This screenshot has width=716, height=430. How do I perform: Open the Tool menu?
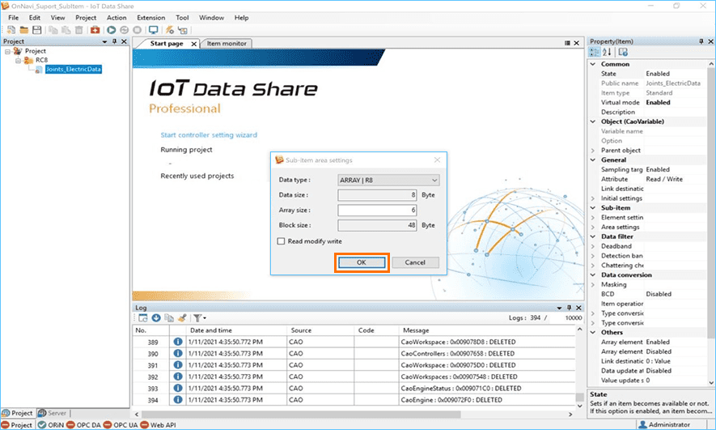[x=182, y=18]
